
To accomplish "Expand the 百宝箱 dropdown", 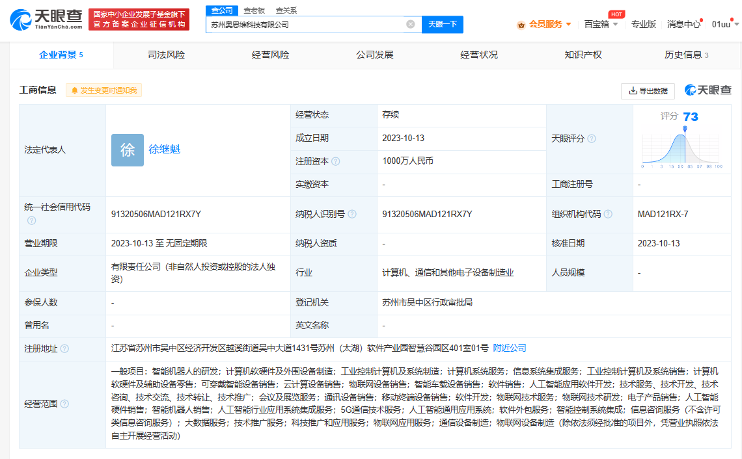I will point(615,24).
